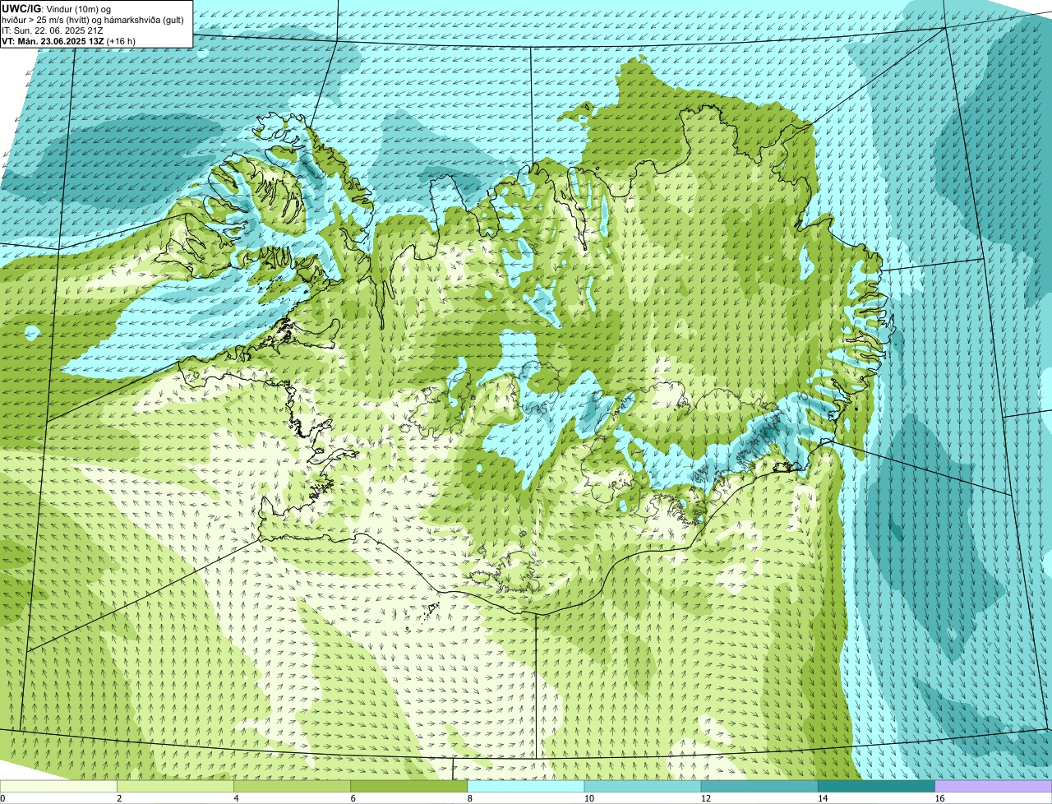Click the 14–16 dark teal legend band
The image size is (1052, 804).
pyautogui.click(x=877, y=786)
